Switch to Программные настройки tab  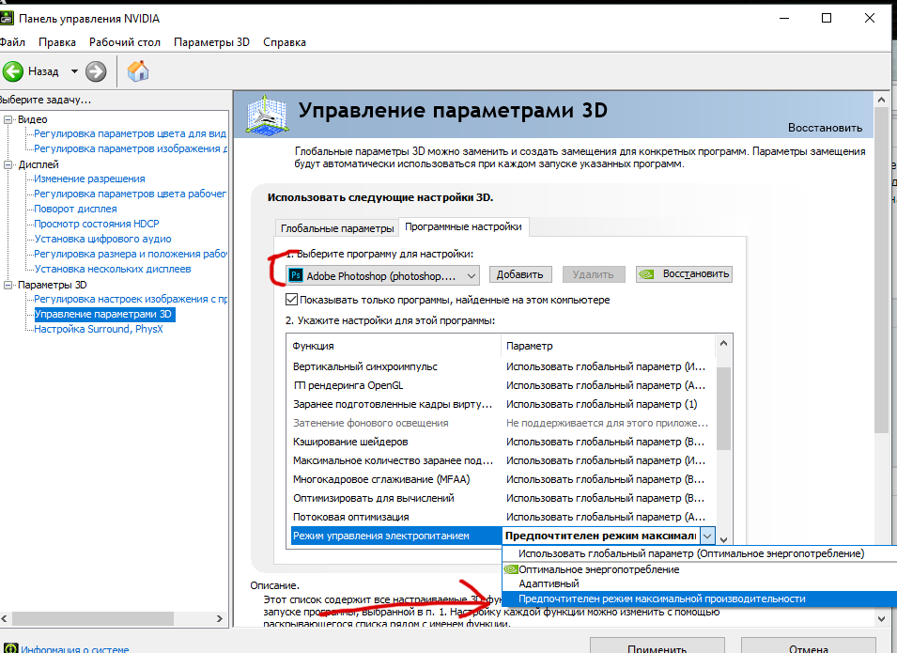pos(463,226)
